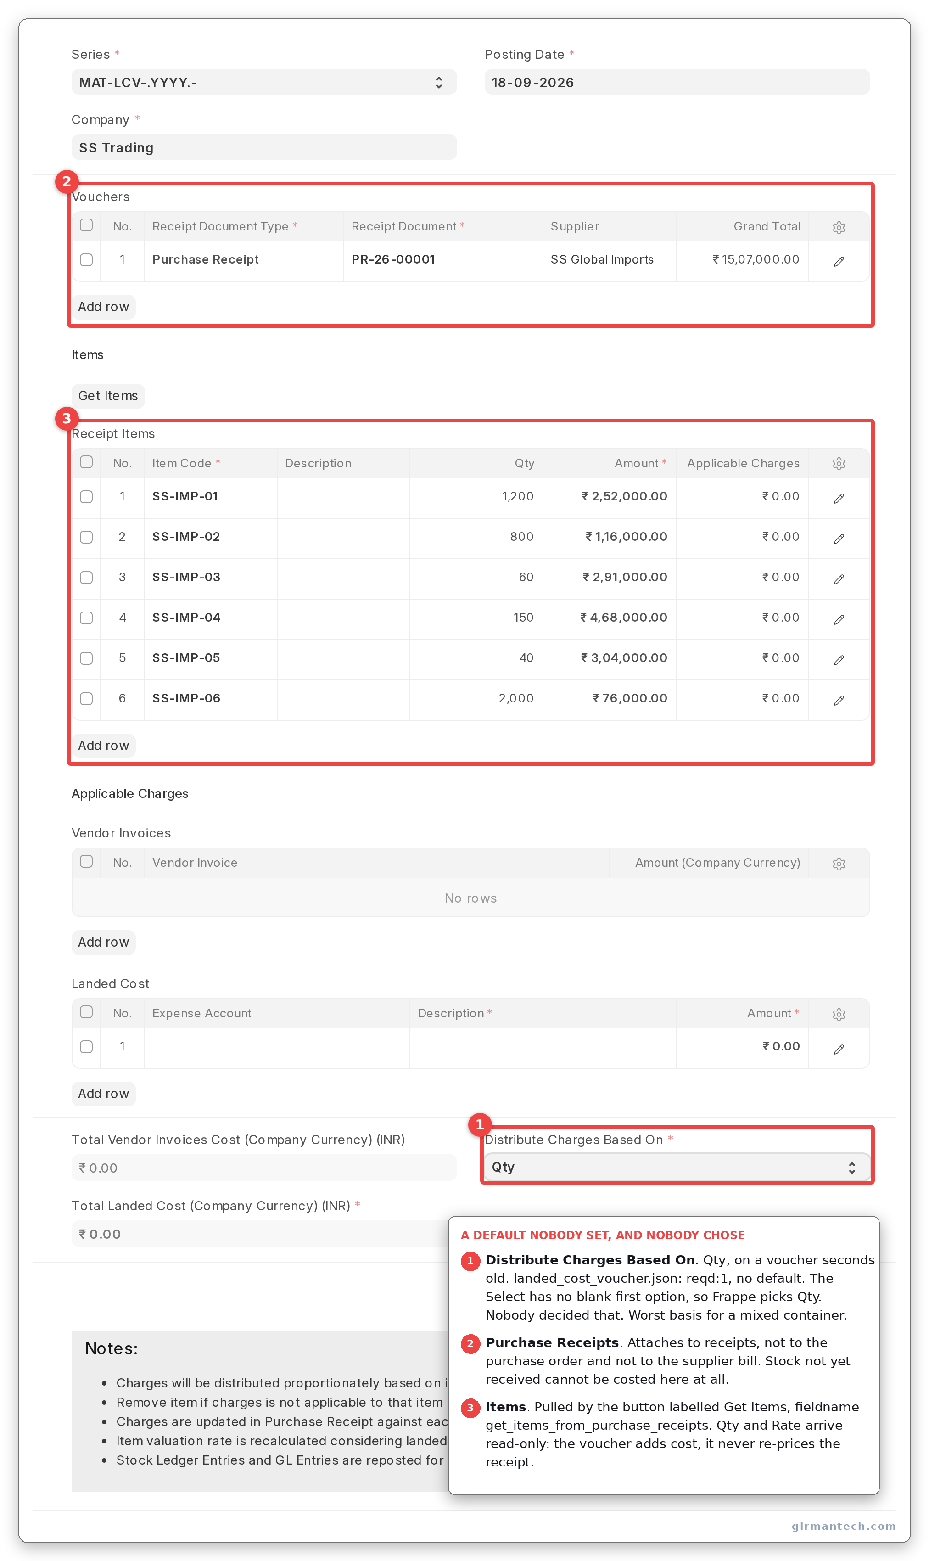This screenshot has width=929, height=1561.
Task: Click the Company field SS Trading
Action: pyautogui.click(x=263, y=147)
